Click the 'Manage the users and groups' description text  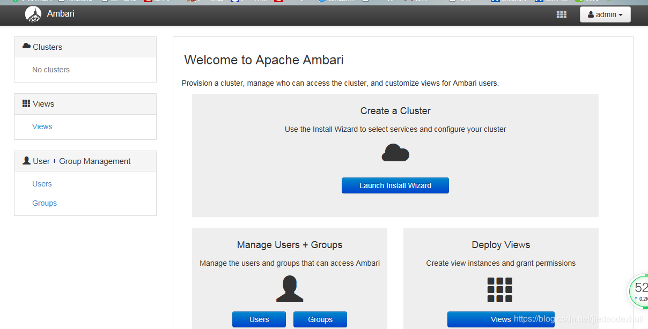click(290, 263)
